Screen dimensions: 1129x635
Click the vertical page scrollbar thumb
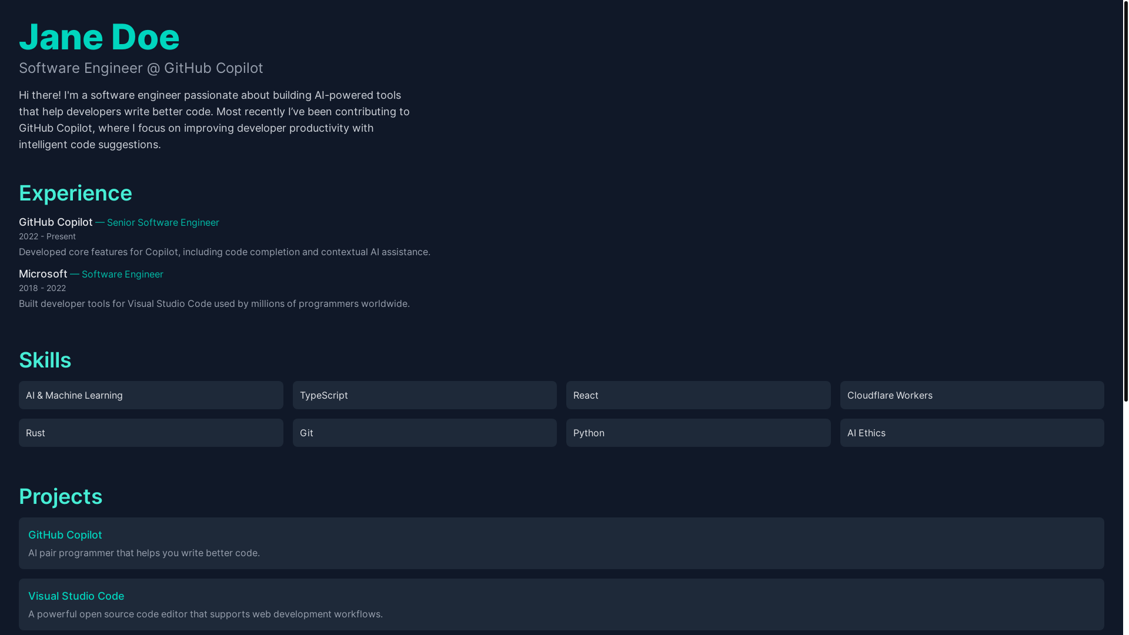click(1125, 201)
